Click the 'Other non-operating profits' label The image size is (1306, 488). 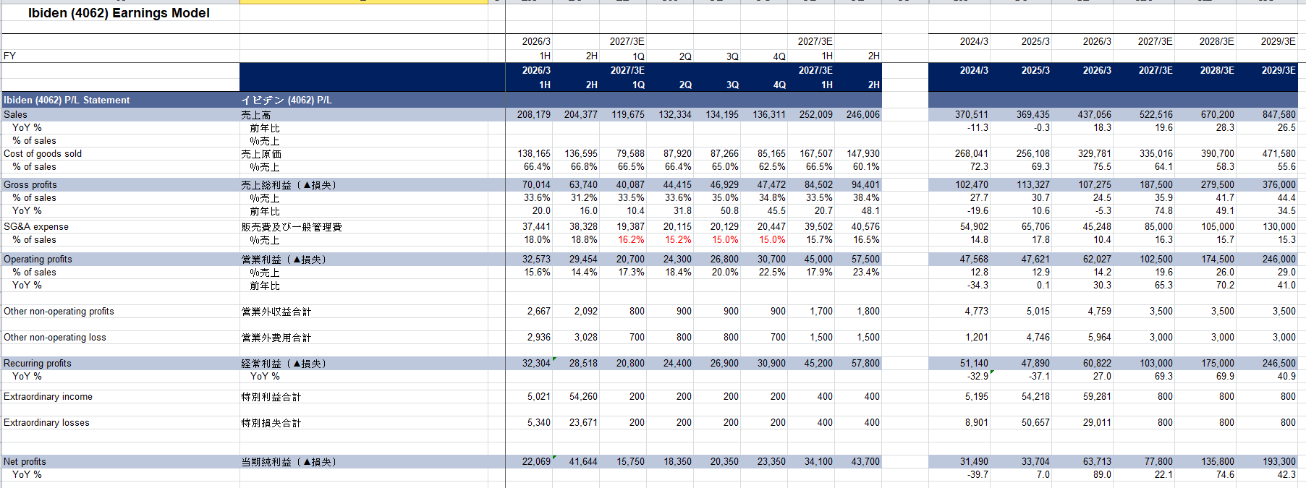[x=59, y=311]
